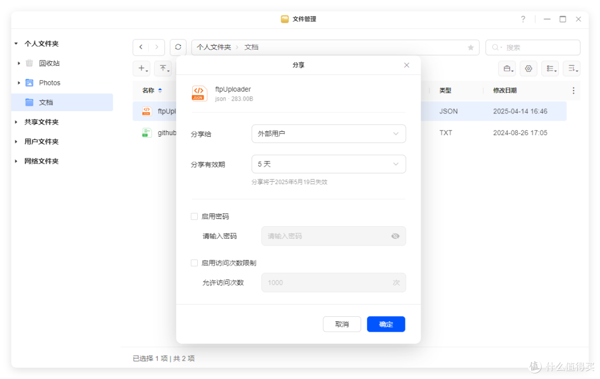Click the 确定 button
Screen dimensions: 600x379
tap(386, 324)
